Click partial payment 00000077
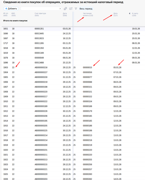This screenshot has width=145, height=180. pyautogui.click(x=88, y=77)
